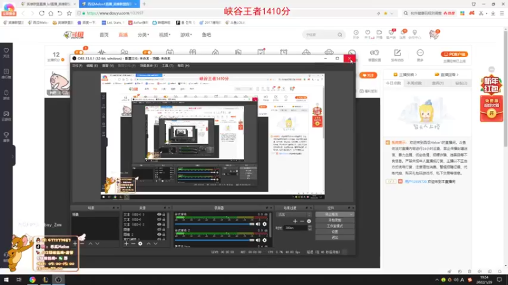Click the Task View icon on taskbar
Image resolution: width=508 pixels, height=285 pixels.
point(19,279)
